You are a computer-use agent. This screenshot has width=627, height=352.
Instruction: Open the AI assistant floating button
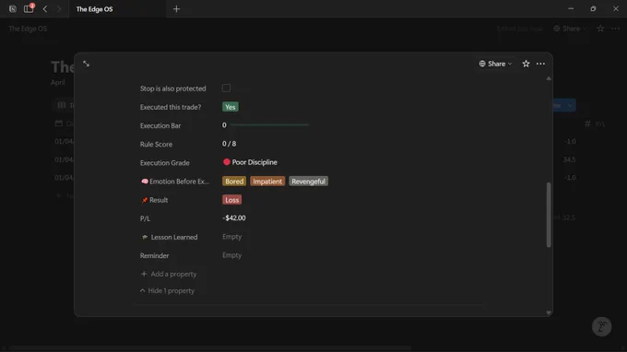click(601, 327)
